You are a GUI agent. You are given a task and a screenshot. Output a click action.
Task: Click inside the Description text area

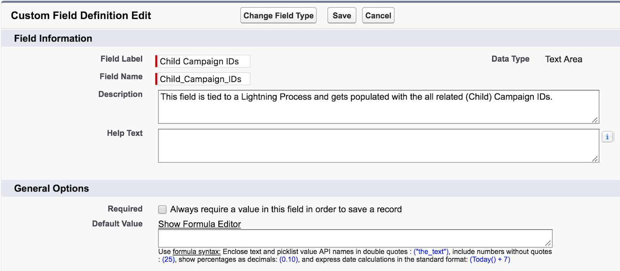click(x=379, y=107)
